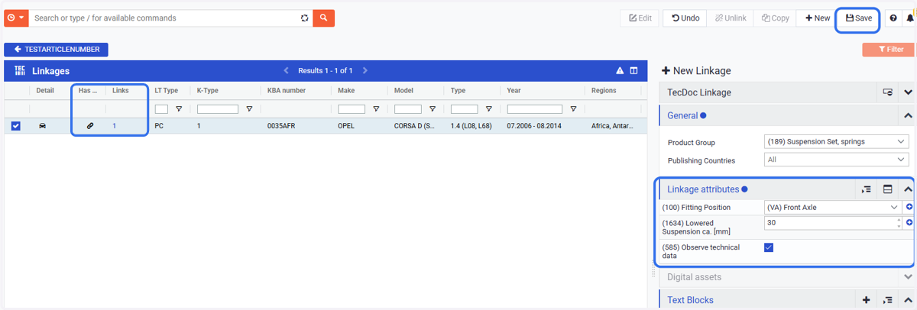Sort by the Regions column header
This screenshot has height=310, width=917.
click(x=604, y=90)
